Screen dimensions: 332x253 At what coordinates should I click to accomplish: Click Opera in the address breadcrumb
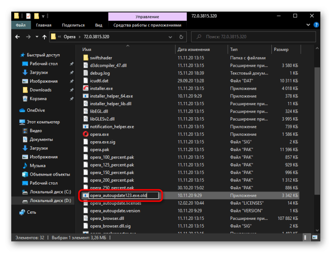[x=69, y=37]
